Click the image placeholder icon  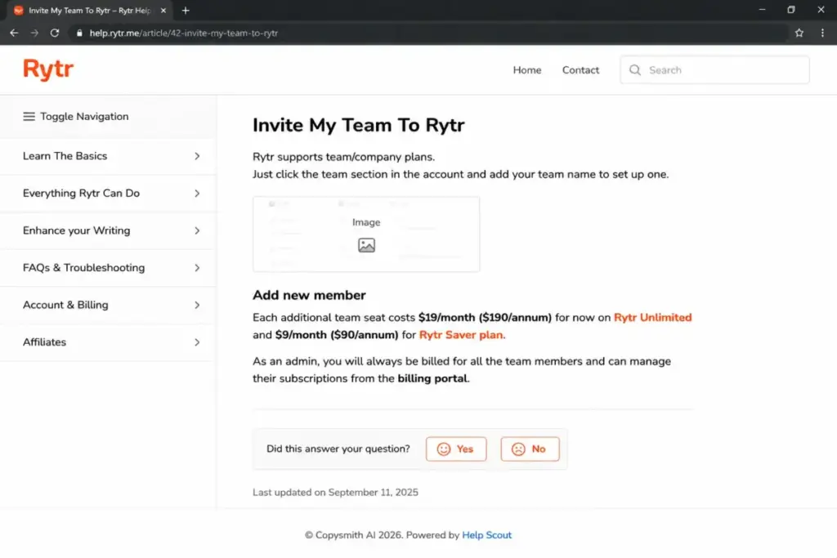(x=366, y=245)
